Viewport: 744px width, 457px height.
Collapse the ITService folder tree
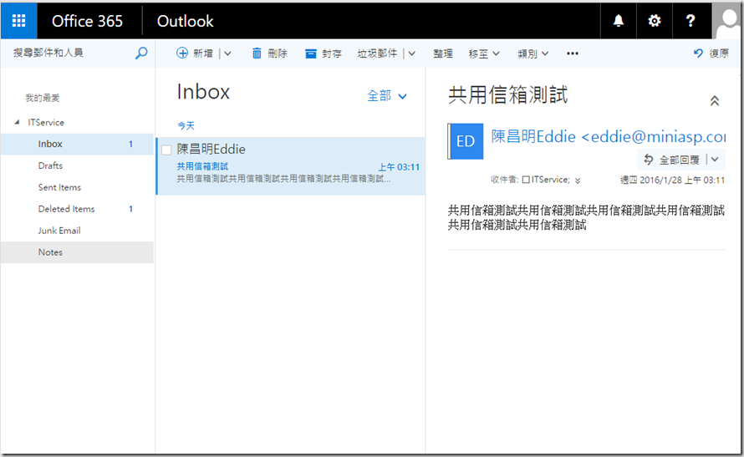tap(17, 123)
